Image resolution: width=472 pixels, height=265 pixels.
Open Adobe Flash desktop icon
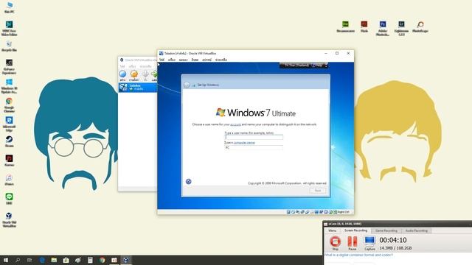(x=364, y=26)
